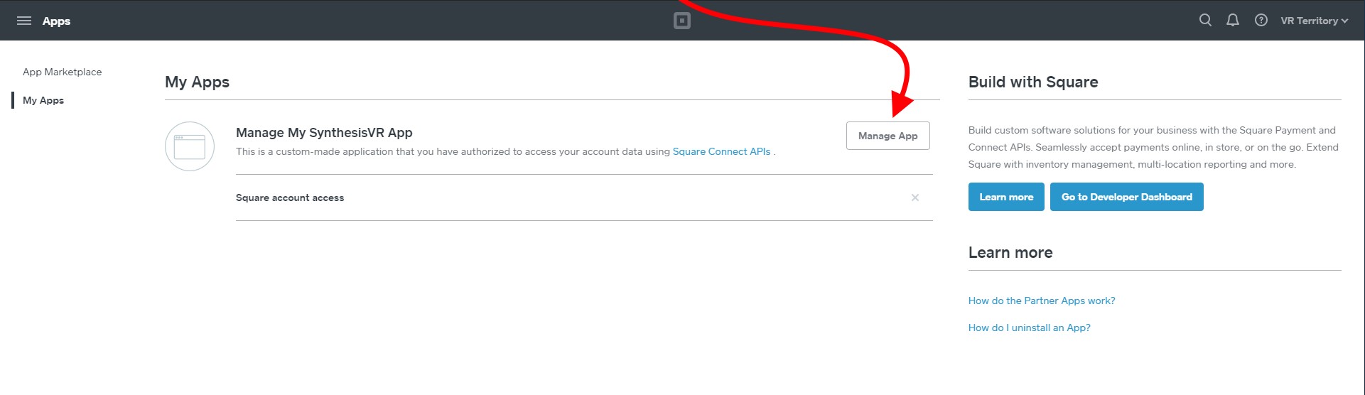
Task: Expand the VR Territory account dropdown
Action: tap(1314, 21)
